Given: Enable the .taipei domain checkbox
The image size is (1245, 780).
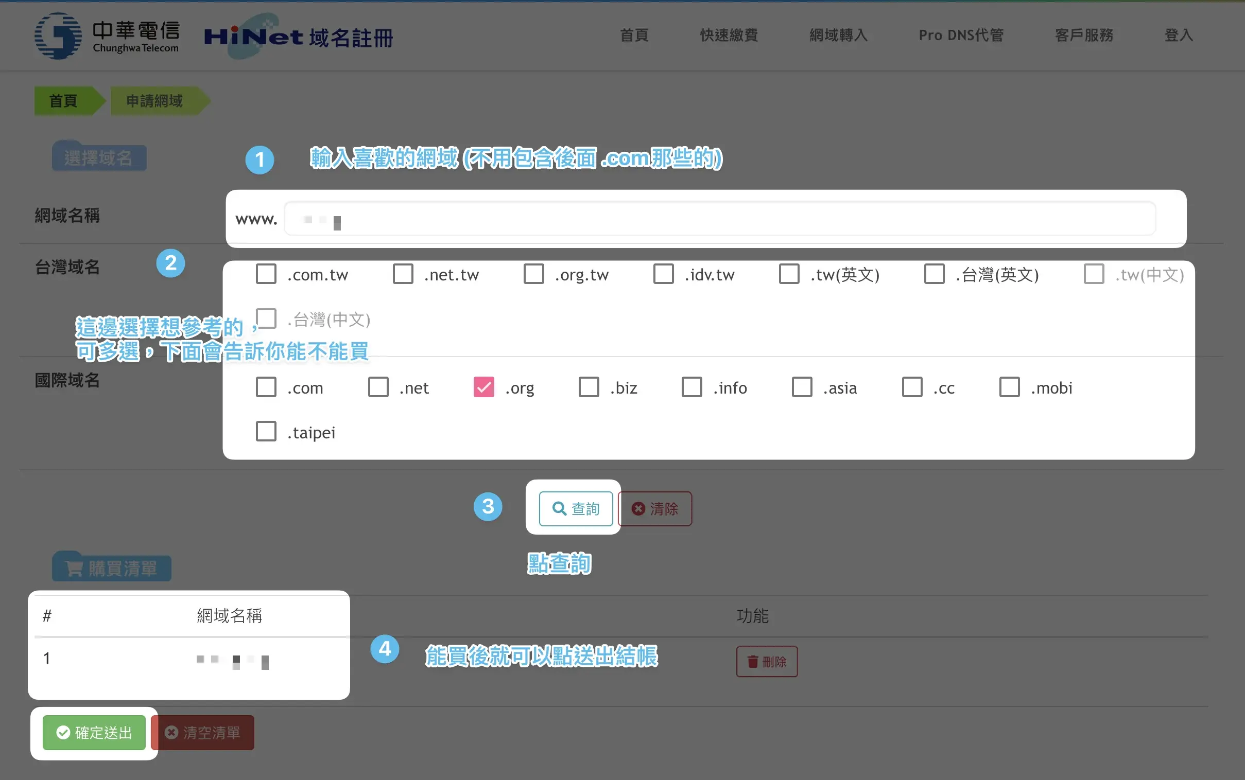Looking at the screenshot, I should 266,431.
